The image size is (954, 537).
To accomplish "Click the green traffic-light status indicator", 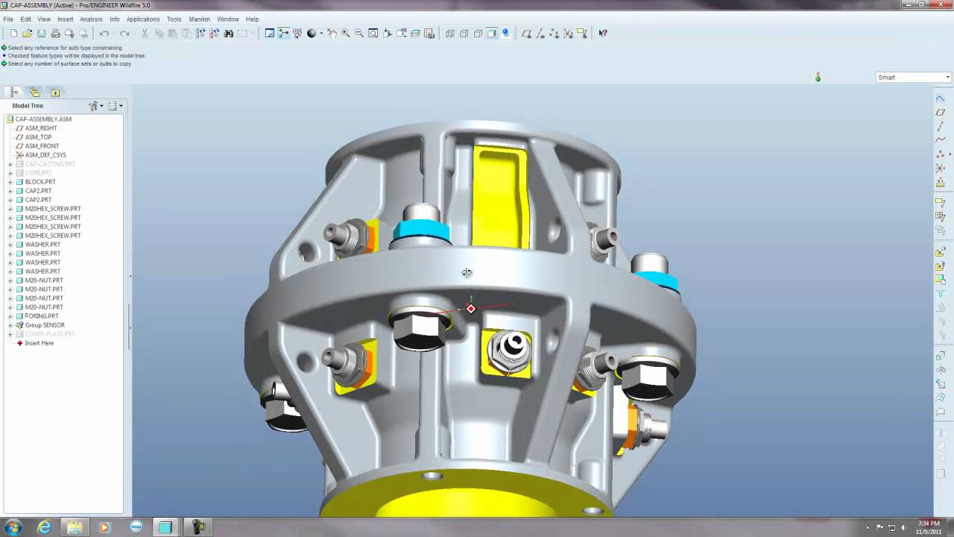I will click(x=818, y=78).
